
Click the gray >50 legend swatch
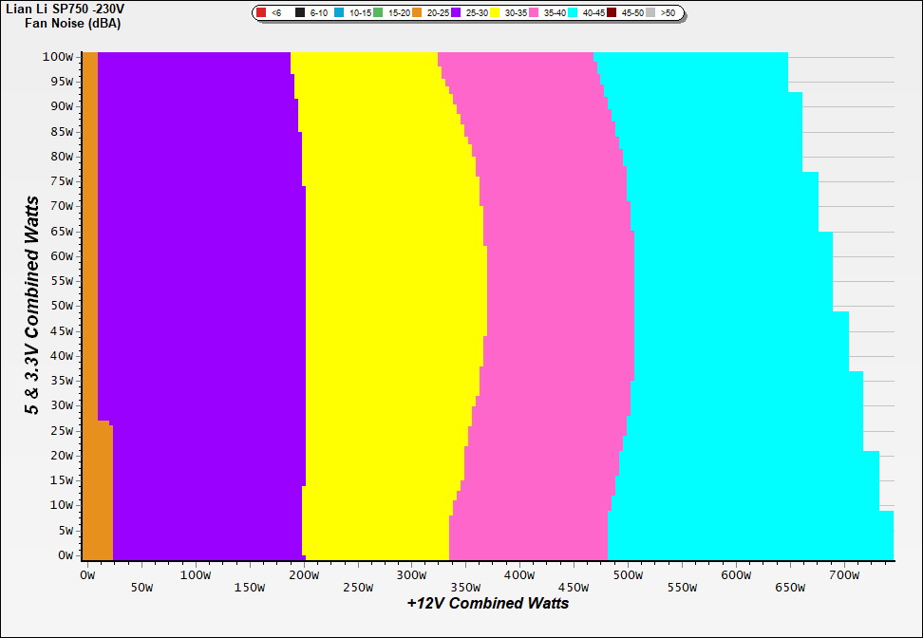pos(650,13)
